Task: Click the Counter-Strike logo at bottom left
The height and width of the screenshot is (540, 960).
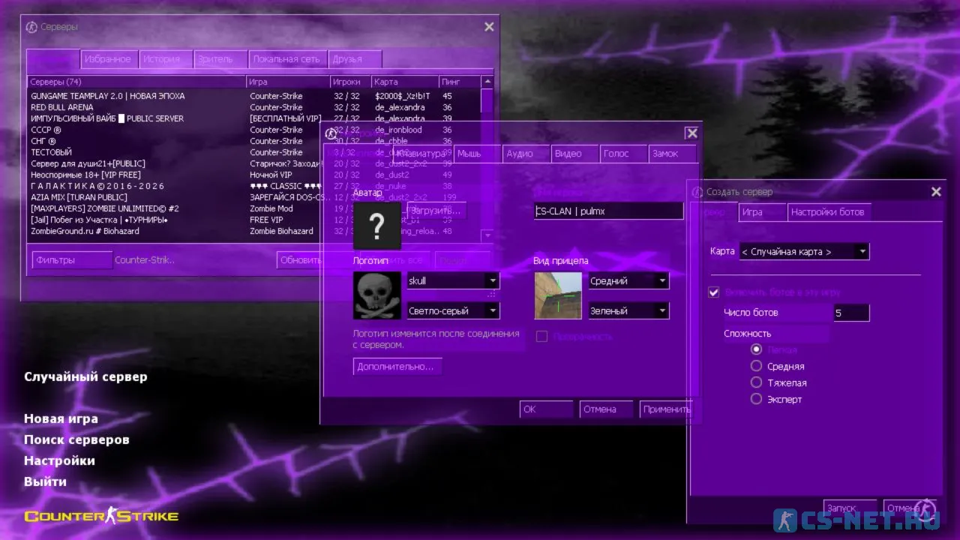Action: pos(101,516)
